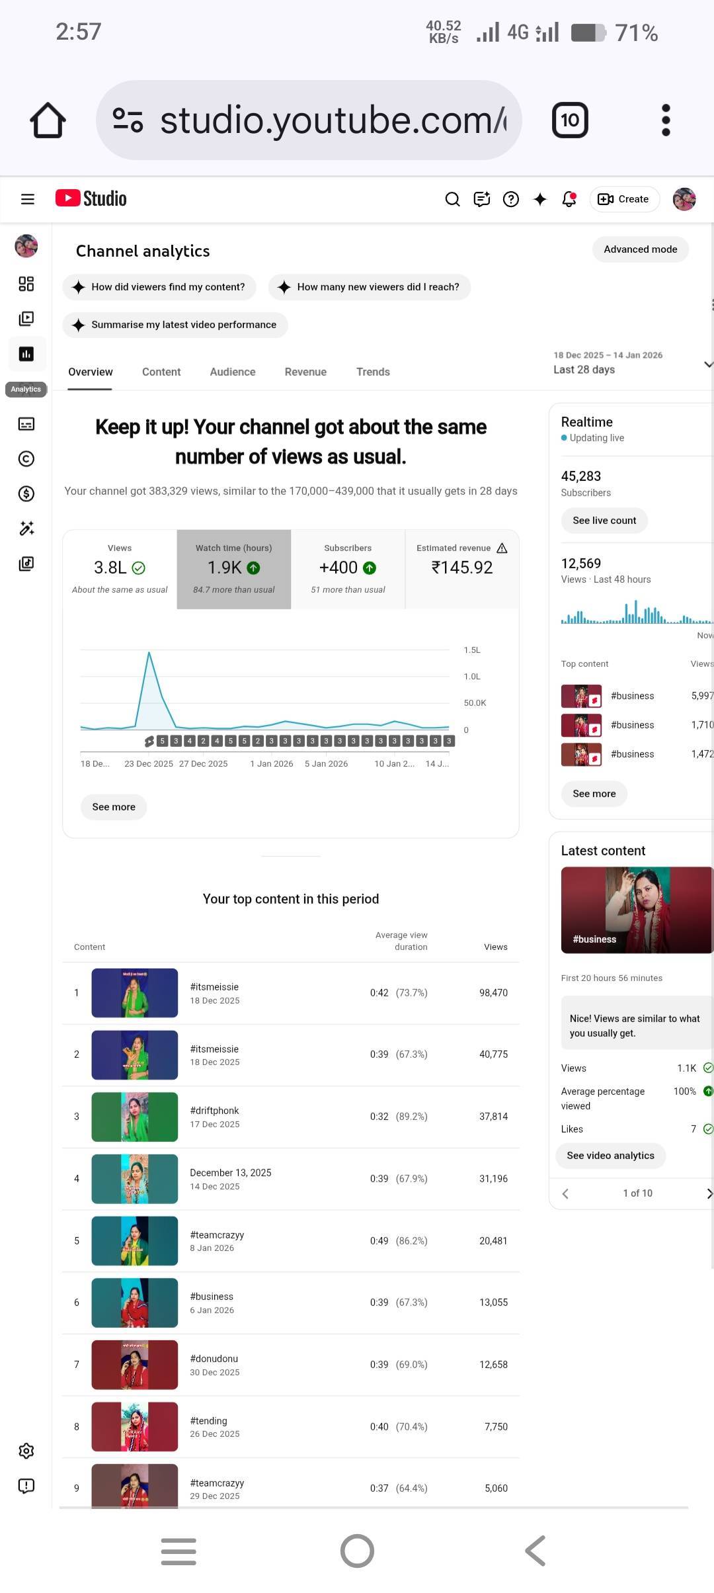
Task: Open the YouTube Studio search icon
Action: click(x=452, y=199)
